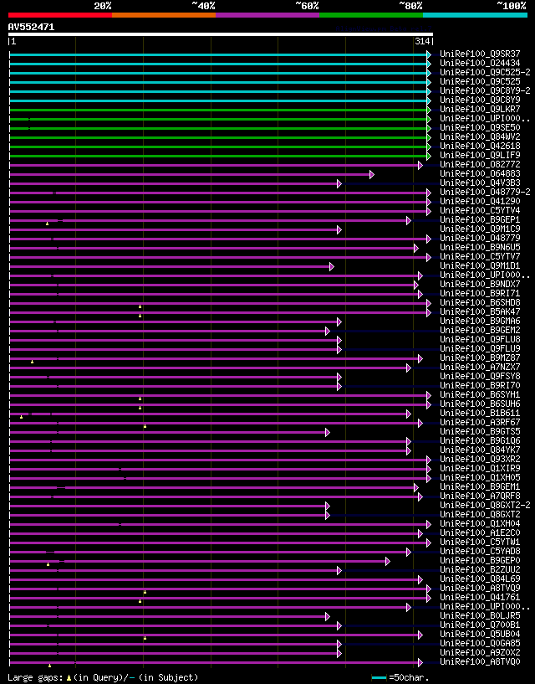Click the arrowhead ending the C5YAD8 alignment
The width and height of the screenshot is (535, 684).
pos(408,552)
